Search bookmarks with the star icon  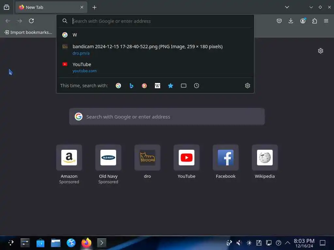pyautogui.click(x=170, y=86)
